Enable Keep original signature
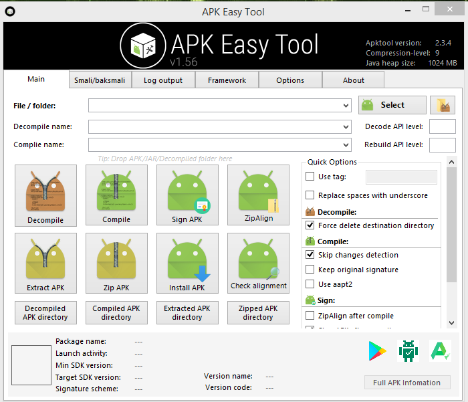 tap(310, 270)
